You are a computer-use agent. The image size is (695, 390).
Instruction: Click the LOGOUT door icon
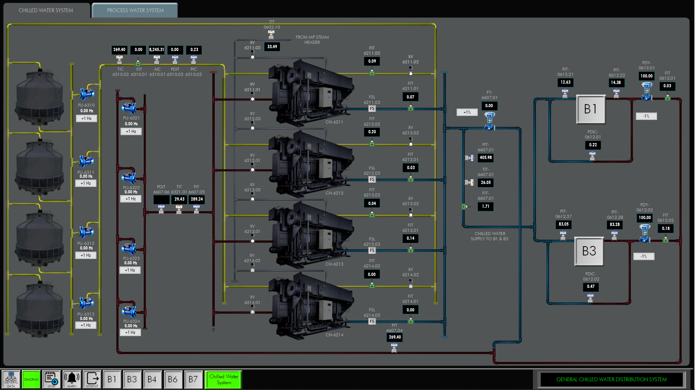point(92,379)
